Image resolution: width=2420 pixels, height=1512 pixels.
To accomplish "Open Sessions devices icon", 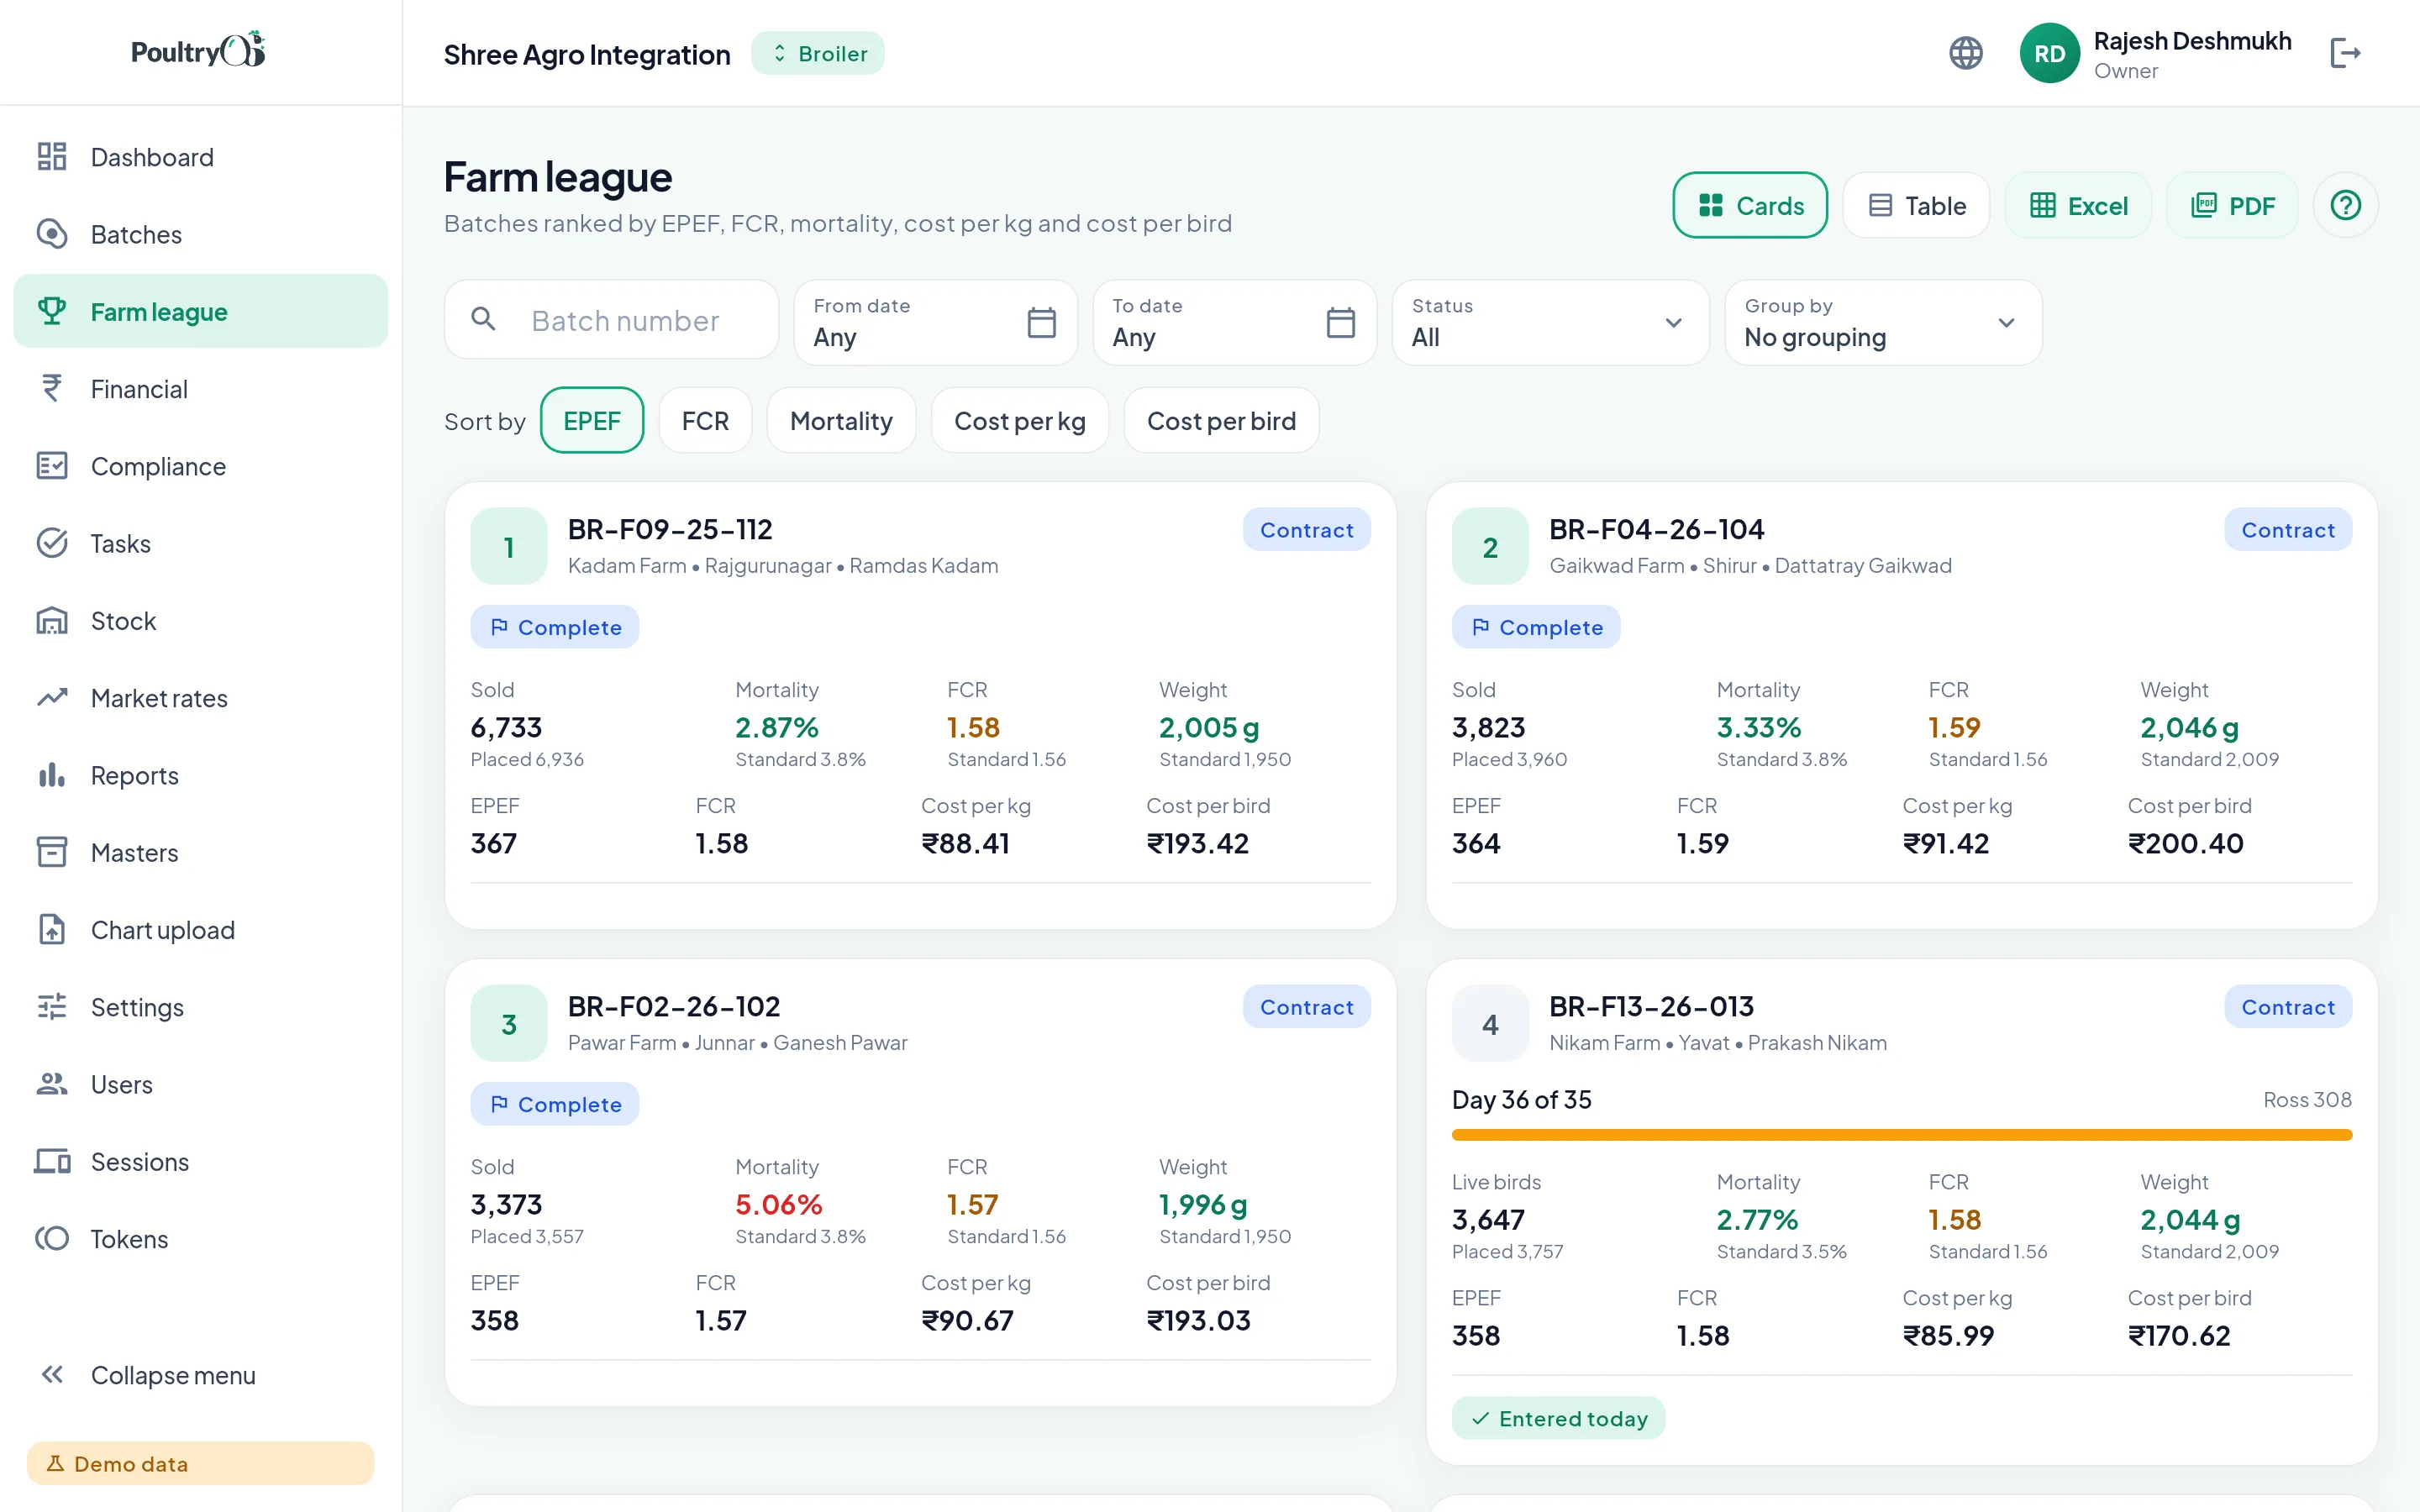I will point(52,1161).
